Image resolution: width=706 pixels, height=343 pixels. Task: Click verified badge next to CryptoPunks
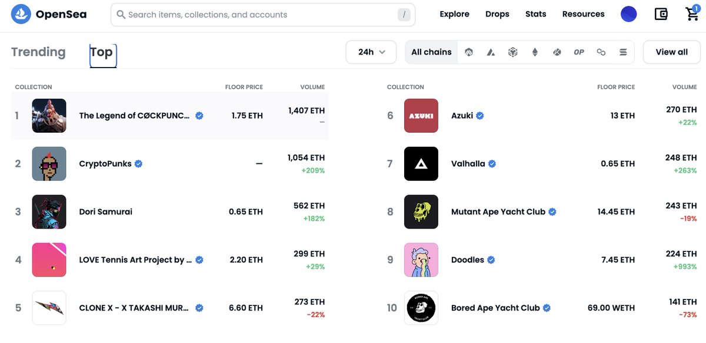coord(139,164)
